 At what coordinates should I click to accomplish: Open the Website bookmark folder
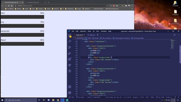[18, 9]
